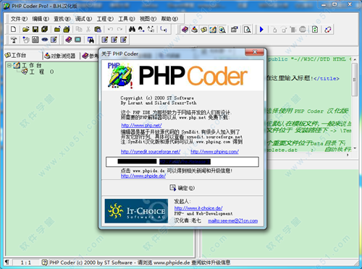Screen dimensions: 362x269
Task: Click Find Next binoculars-with-arrow icon
Action: click(x=141, y=30)
